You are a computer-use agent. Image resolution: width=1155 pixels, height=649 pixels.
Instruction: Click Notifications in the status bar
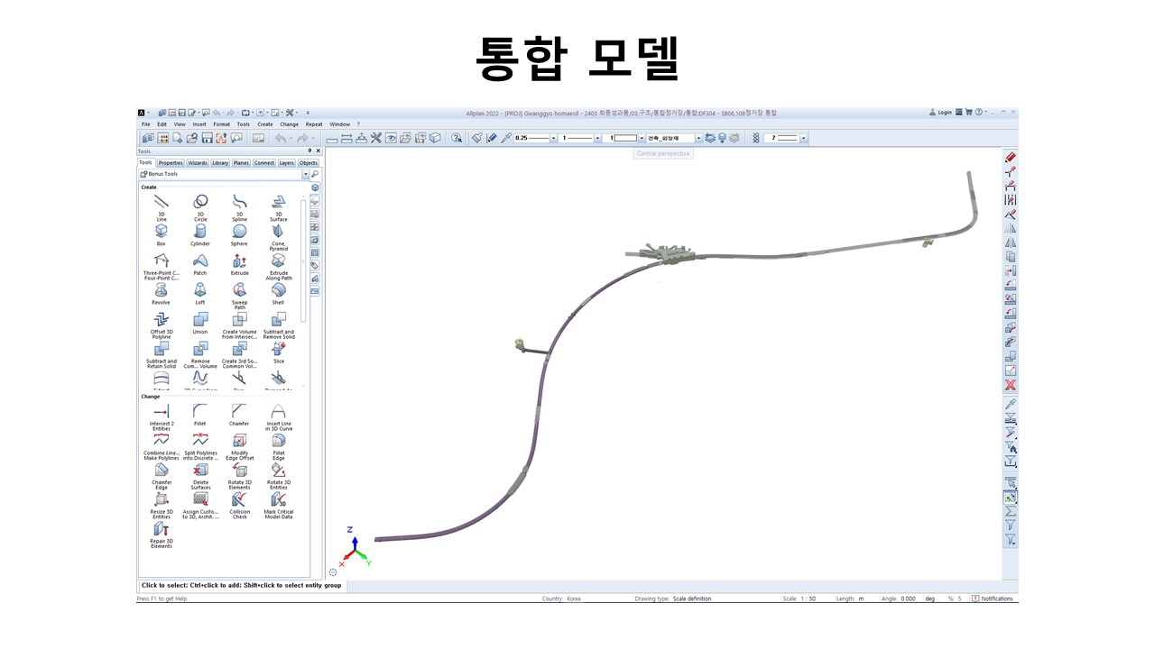(x=993, y=599)
